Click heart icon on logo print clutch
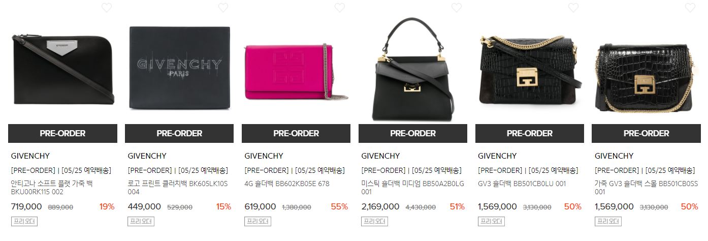 (223, 8)
